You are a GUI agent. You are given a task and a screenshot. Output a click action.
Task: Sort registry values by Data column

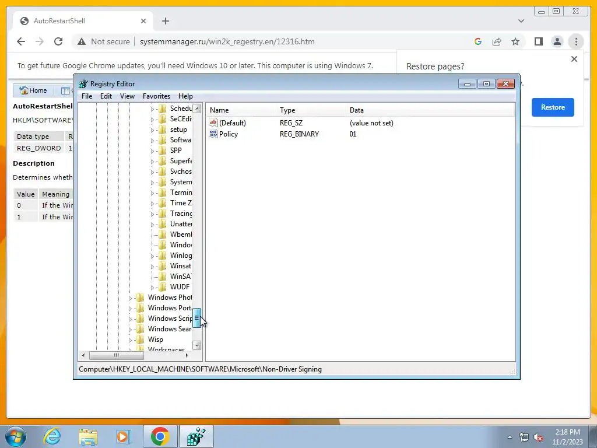pos(430,110)
